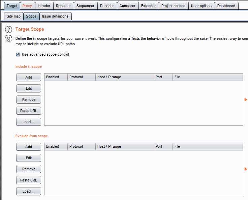Sort Include table by Port column
The image size is (248, 200).
click(x=163, y=77)
